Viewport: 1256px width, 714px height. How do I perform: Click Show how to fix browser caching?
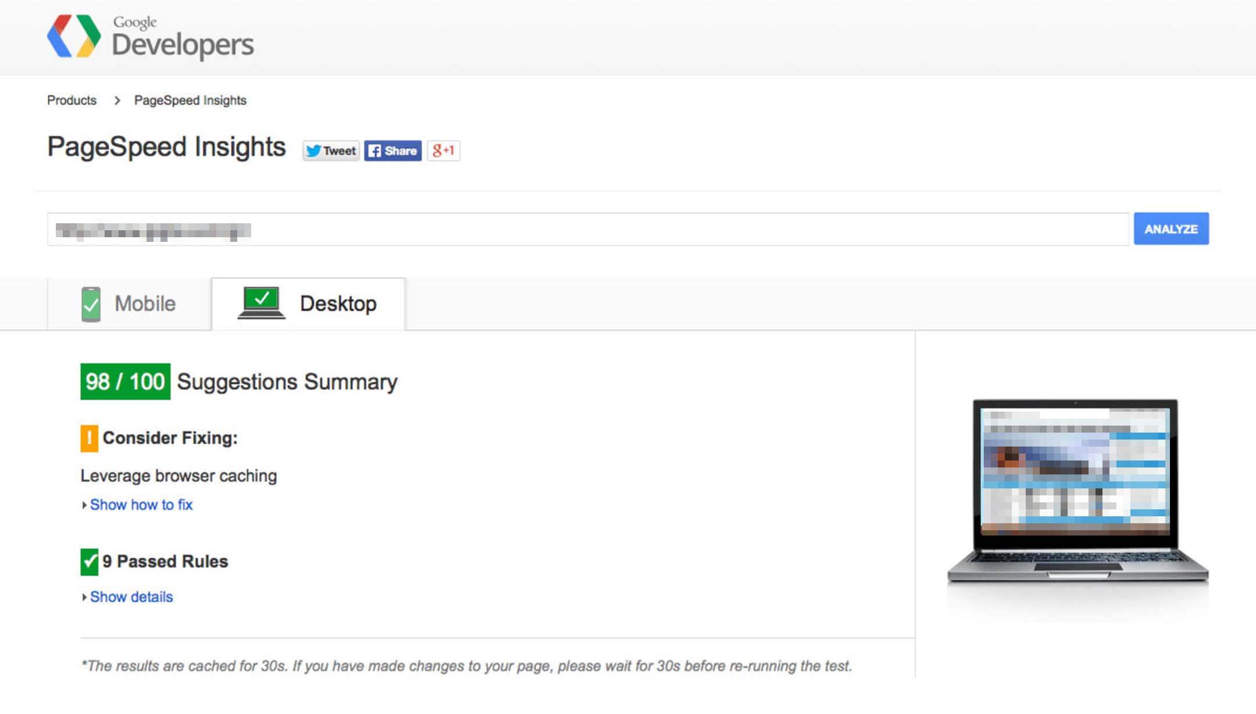click(x=141, y=505)
